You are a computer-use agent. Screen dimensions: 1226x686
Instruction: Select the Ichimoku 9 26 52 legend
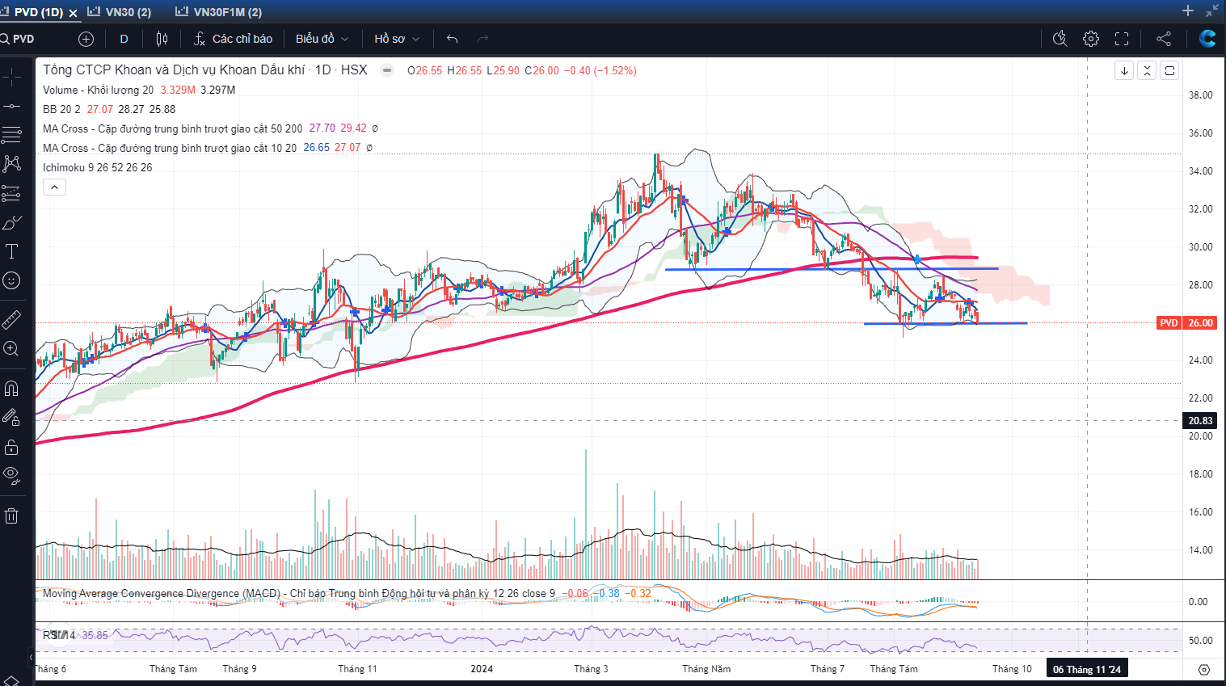[x=97, y=167]
